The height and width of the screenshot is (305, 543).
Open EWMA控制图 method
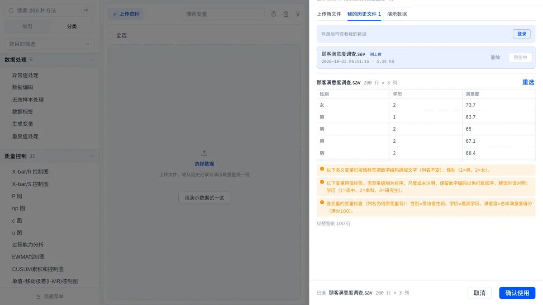(x=29, y=257)
